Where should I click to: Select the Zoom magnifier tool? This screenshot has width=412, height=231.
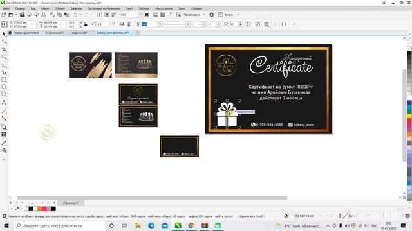point(4,57)
